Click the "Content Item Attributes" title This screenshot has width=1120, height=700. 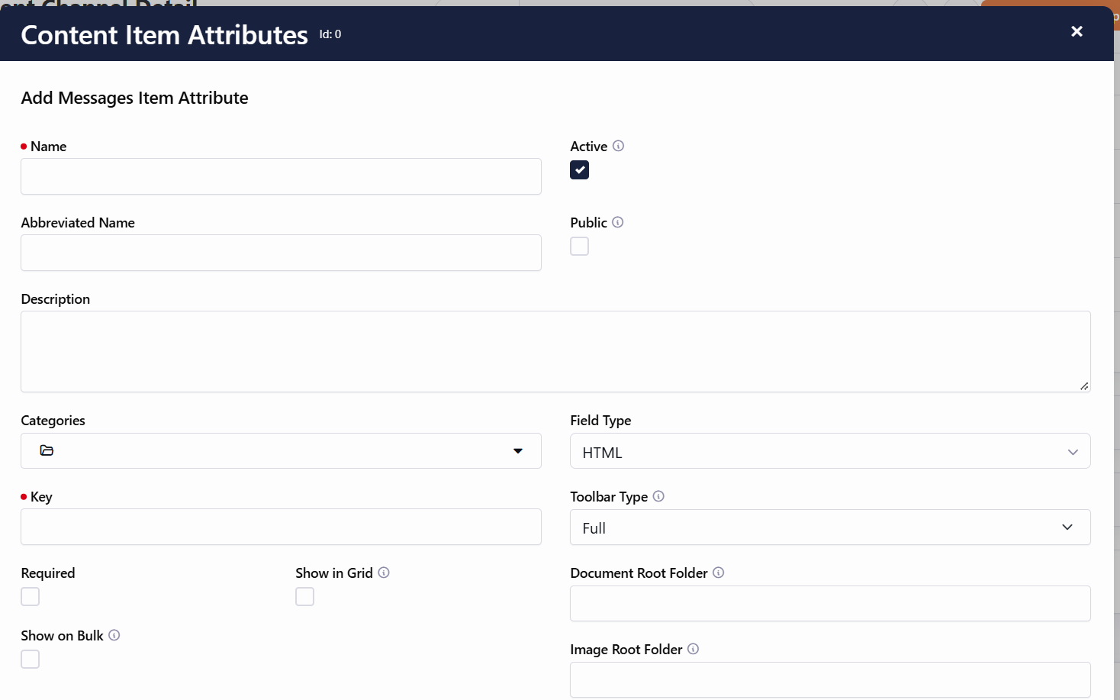pos(165,35)
